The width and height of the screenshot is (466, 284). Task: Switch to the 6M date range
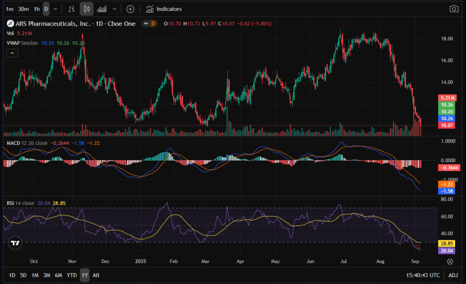(x=58, y=275)
